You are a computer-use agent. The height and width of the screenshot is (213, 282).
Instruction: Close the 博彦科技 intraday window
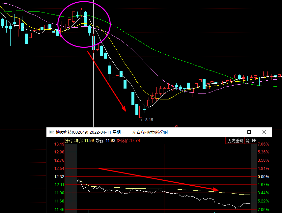tap(264, 132)
